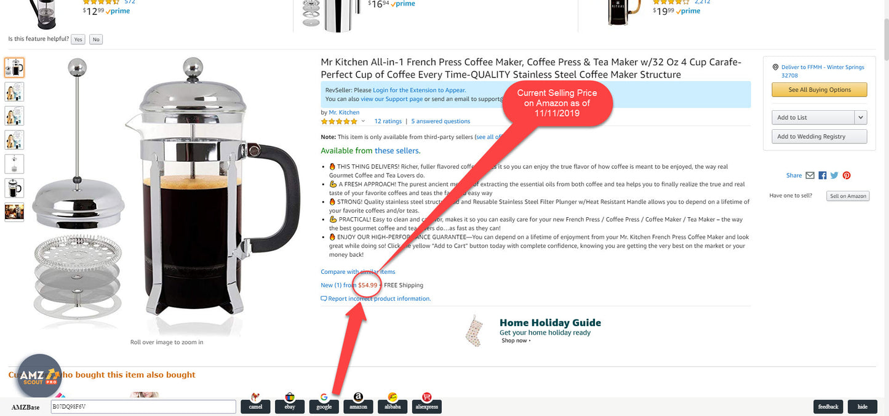Click See All Buying Options button
This screenshot has height=416, width=889.
coord(819,90)
